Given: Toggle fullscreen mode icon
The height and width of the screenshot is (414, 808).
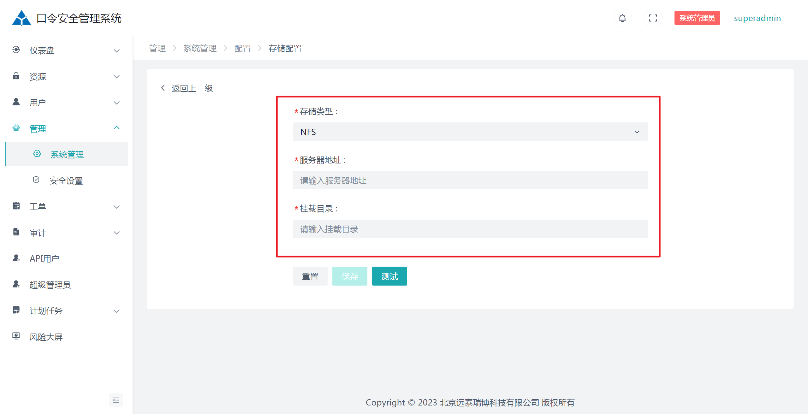Looking at the screenshot, I should [653, 18].
